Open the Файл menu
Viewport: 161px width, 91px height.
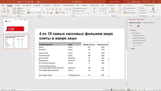pyautogui.click(x=3, y=5)
